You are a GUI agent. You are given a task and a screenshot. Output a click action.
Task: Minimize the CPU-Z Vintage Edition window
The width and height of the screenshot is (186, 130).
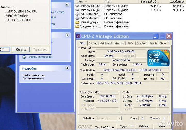point(156,36)
